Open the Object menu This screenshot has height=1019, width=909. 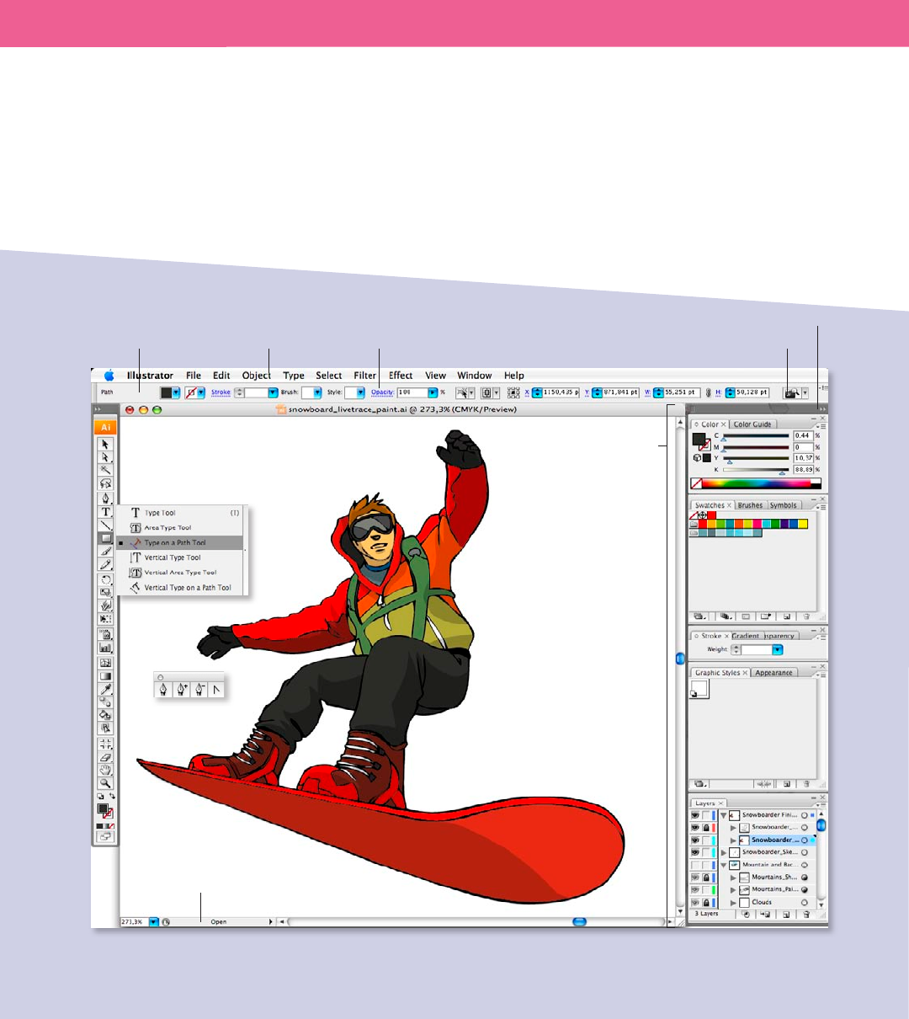(x=257, y=376)
